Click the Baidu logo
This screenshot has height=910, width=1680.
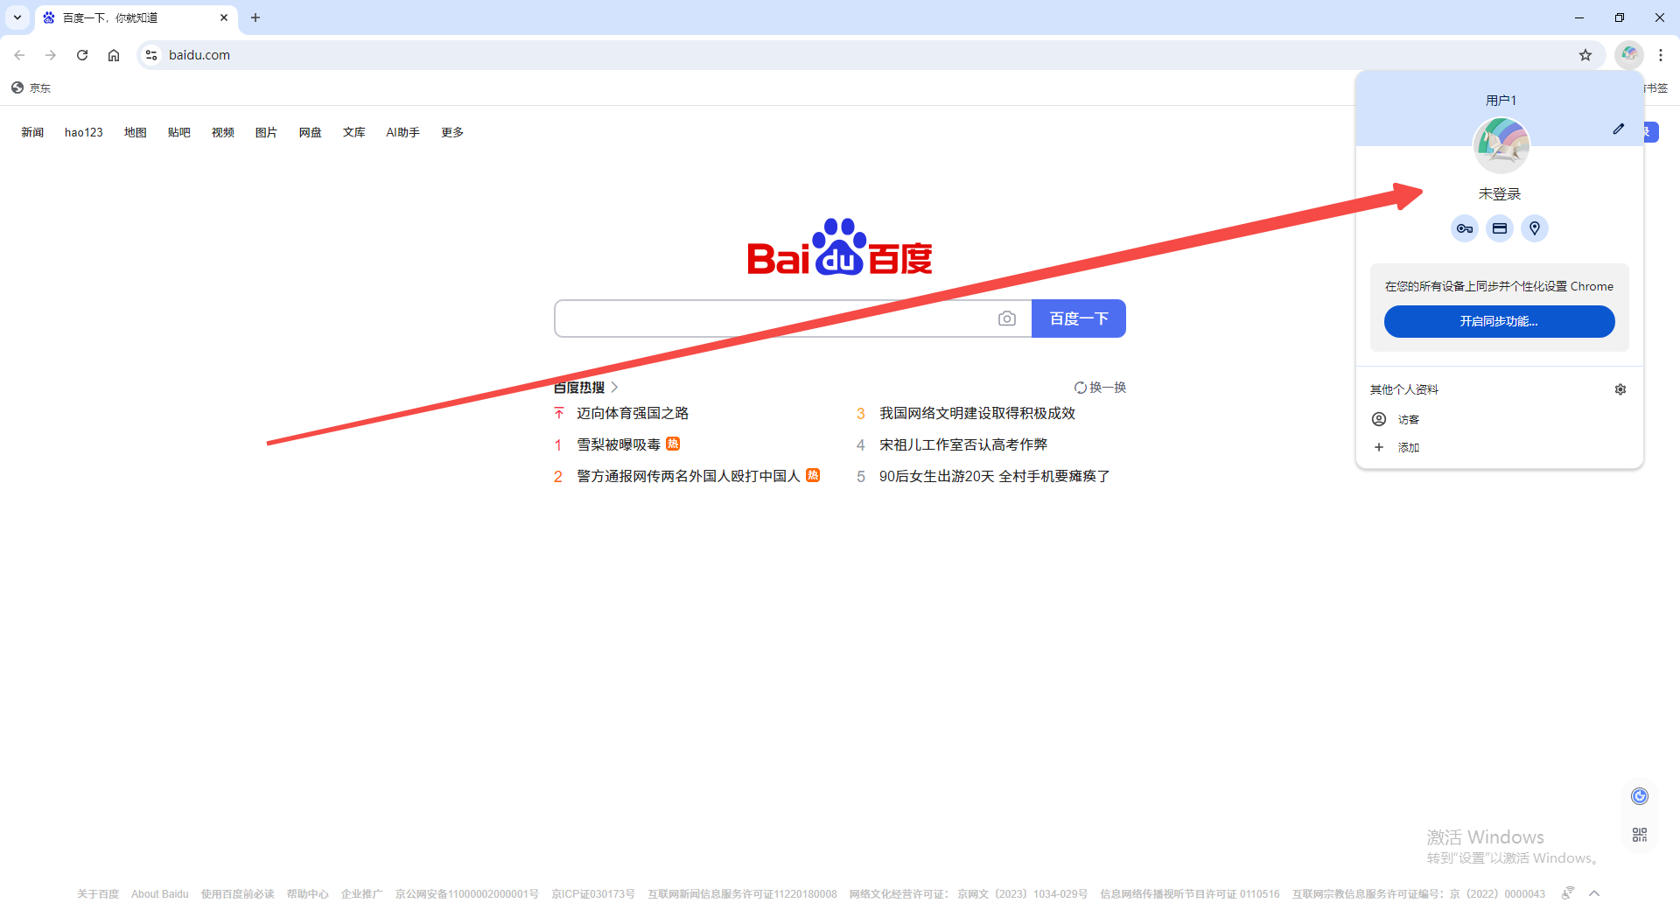coord(840,247)
